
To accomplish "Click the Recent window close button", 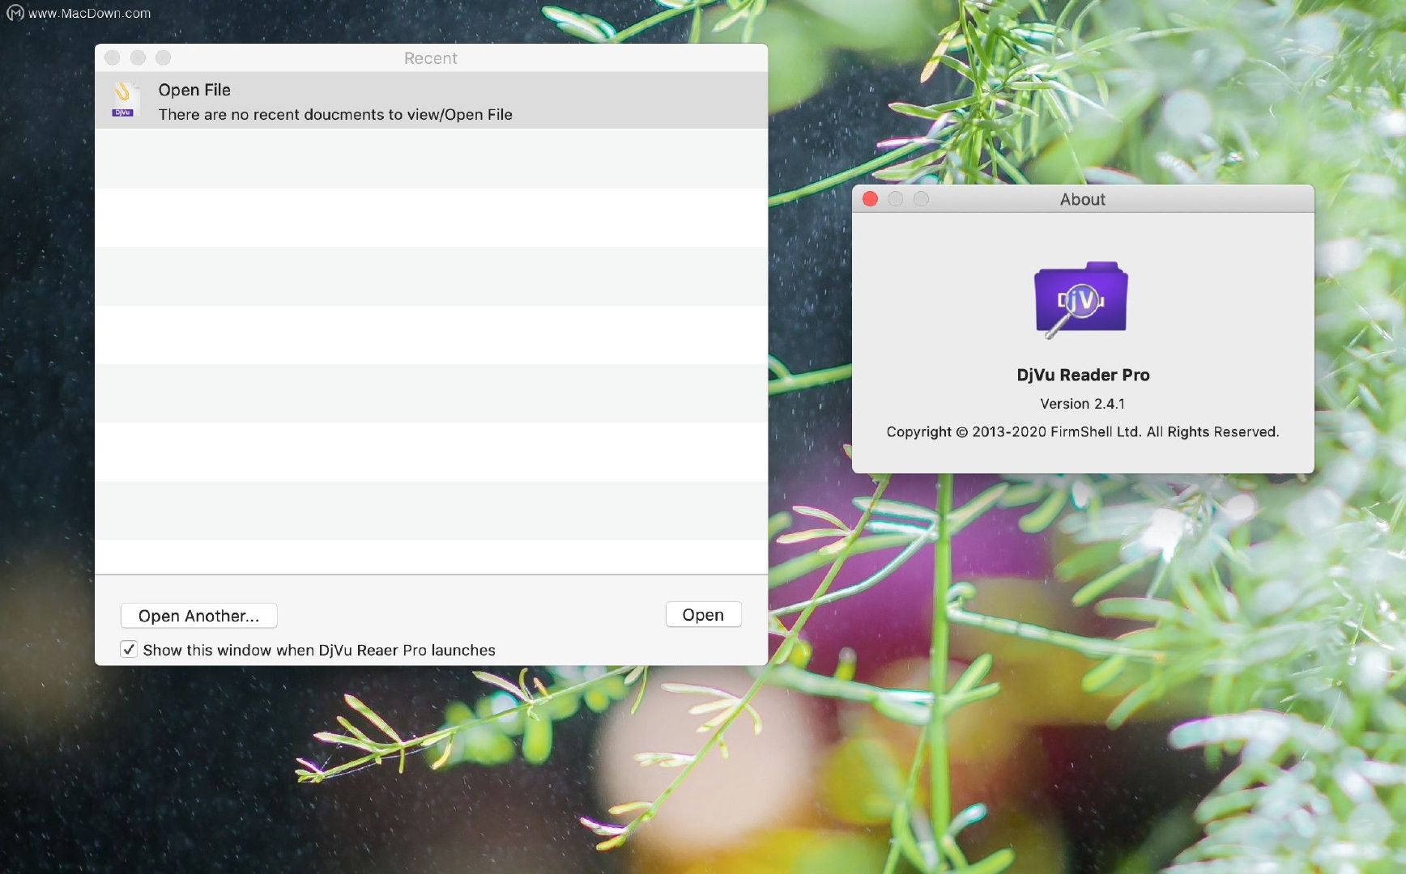I will coord(113,57).
